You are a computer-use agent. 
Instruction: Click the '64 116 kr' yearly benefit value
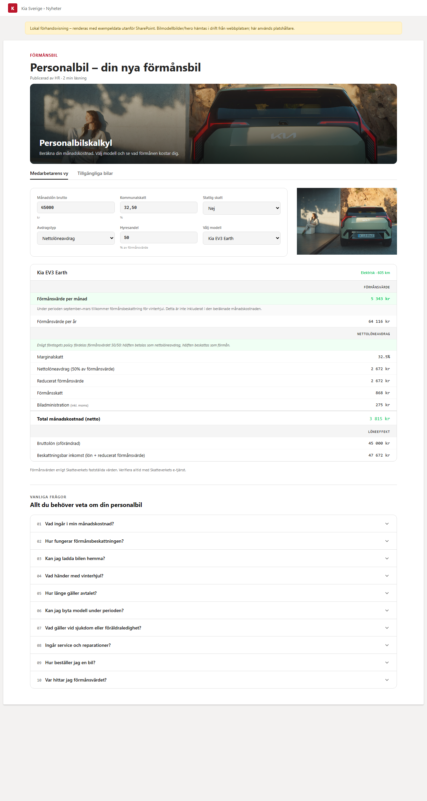379,321
